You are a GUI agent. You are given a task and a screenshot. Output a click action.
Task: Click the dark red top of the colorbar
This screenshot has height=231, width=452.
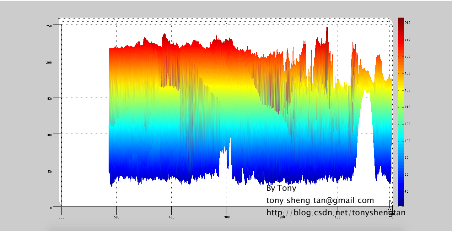tap(401, 20)
